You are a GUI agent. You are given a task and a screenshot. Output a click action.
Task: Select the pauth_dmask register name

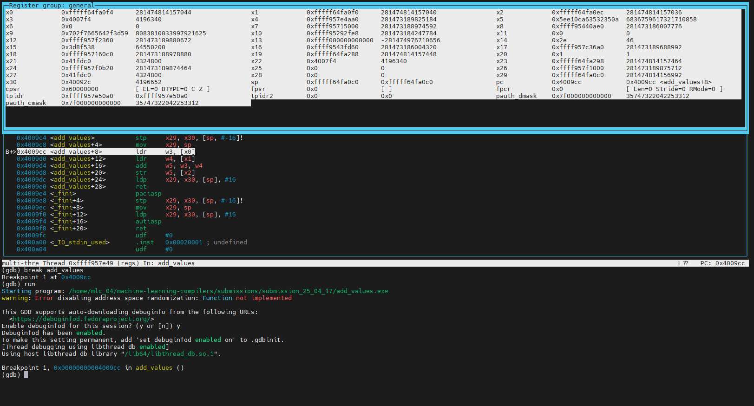point(517,96)
